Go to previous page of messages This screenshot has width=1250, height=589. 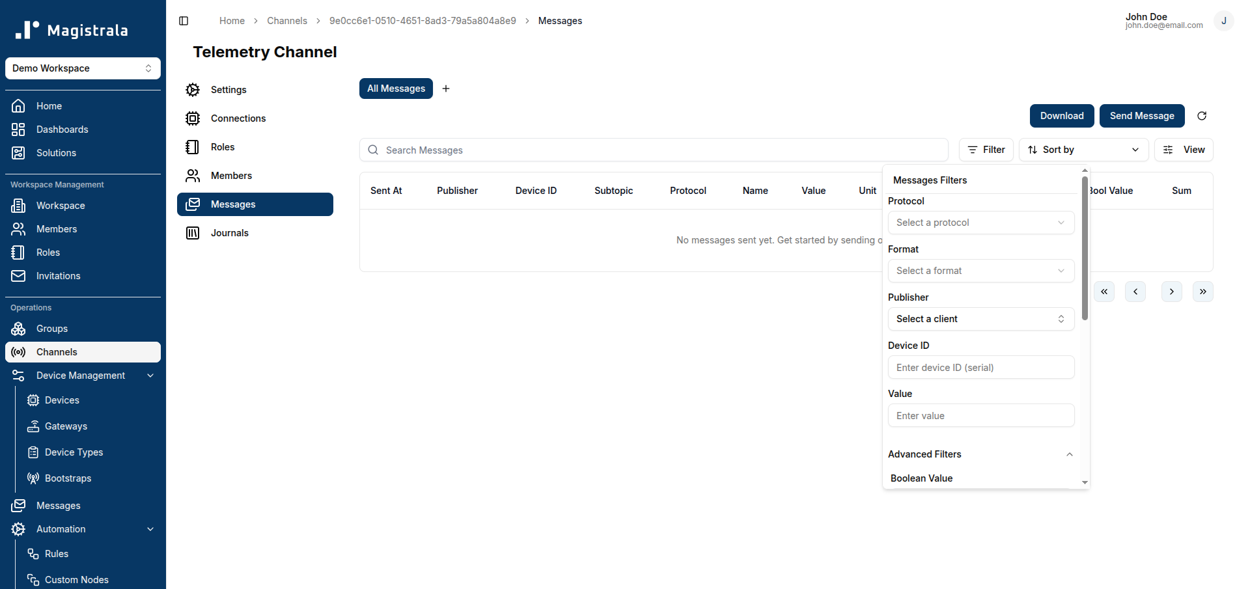pos(1135,292)
